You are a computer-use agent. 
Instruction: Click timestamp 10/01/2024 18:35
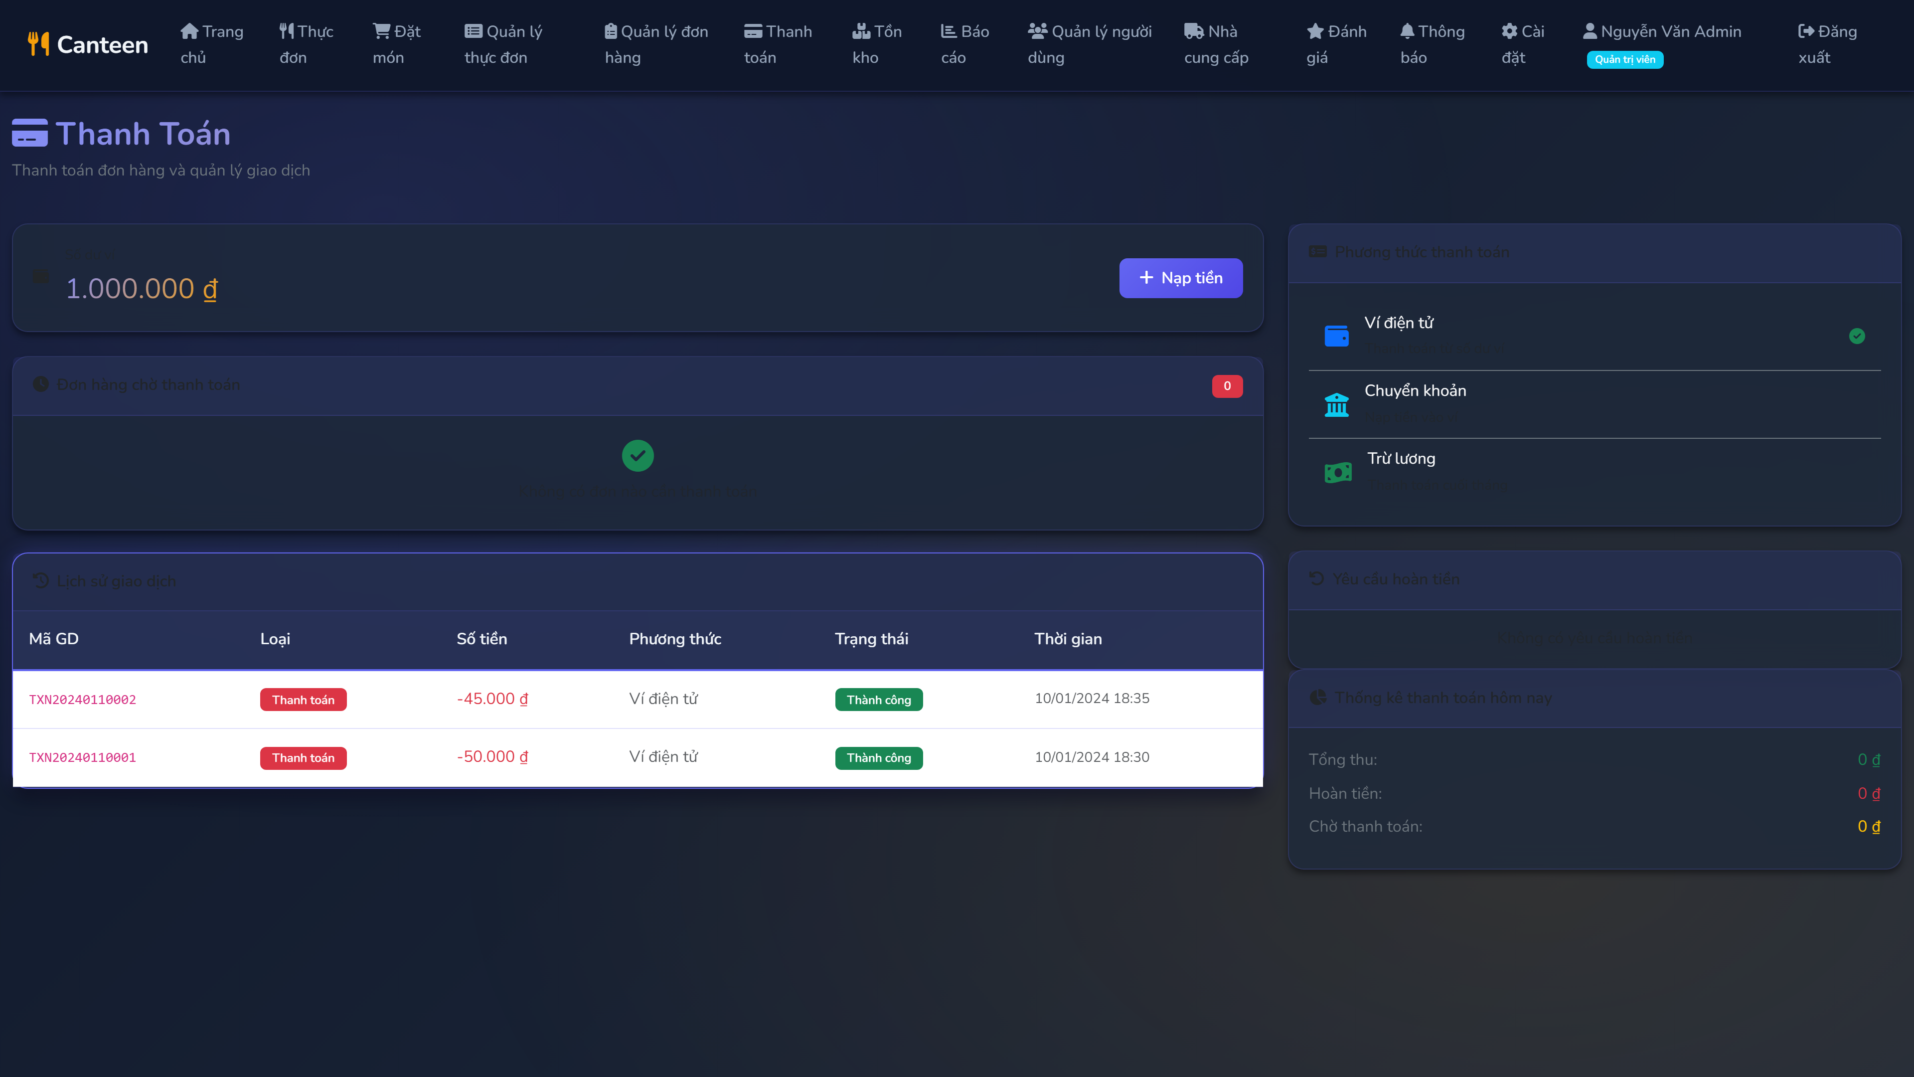(1092, 698)
